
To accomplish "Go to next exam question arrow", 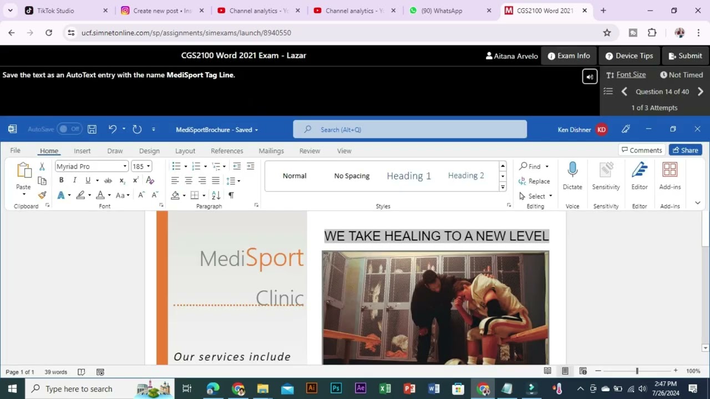I will pos(700,91).
